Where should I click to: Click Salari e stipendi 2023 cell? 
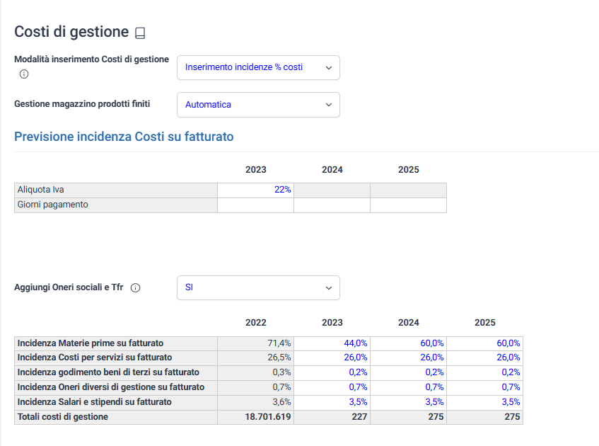tap(332, 402)
